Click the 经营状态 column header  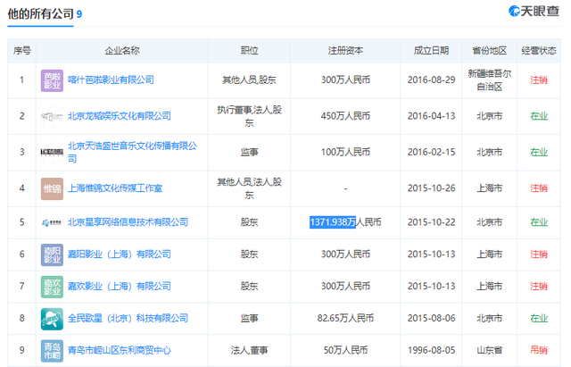coord(539,50)
